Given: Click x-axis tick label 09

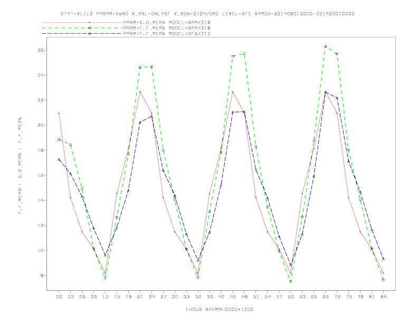Looking at the screenshot, I should click(93, 297).
